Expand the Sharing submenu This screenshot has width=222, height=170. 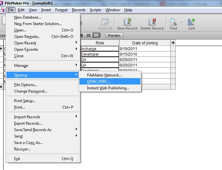pos(43,75)
